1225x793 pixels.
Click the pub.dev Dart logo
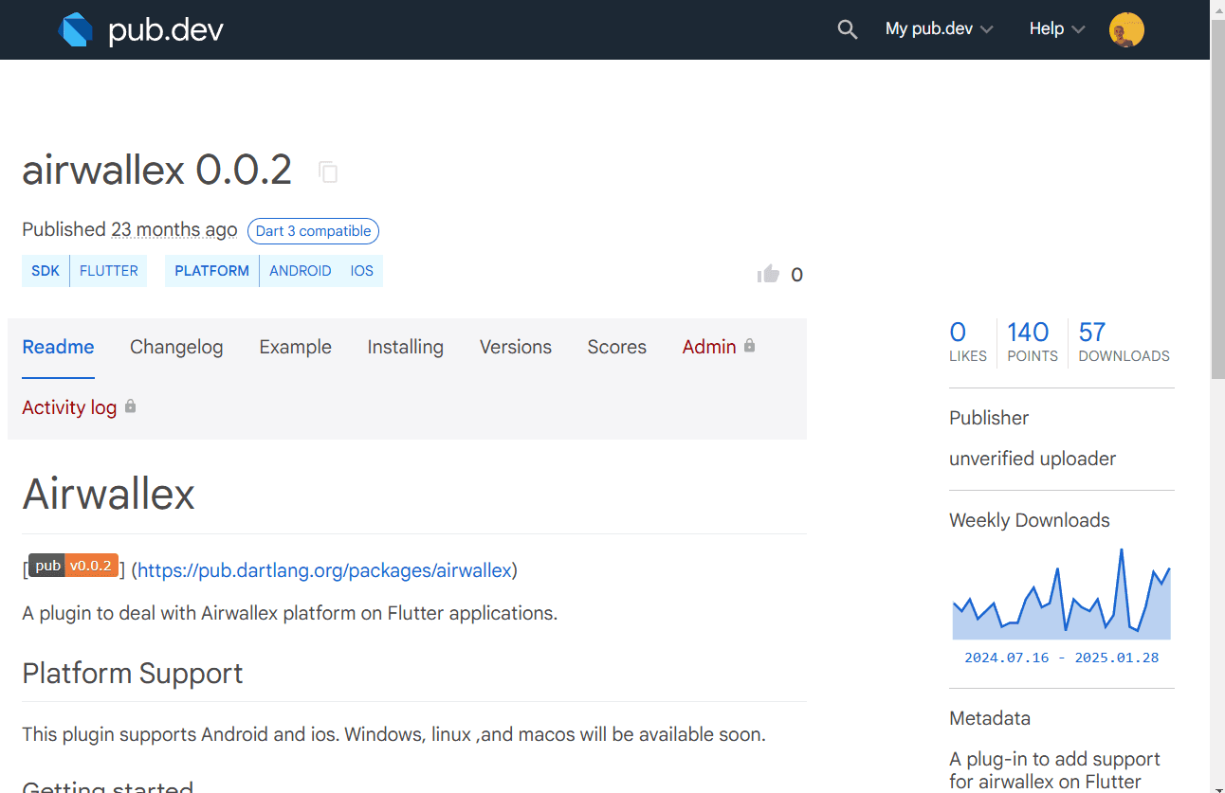coord(76,29)
